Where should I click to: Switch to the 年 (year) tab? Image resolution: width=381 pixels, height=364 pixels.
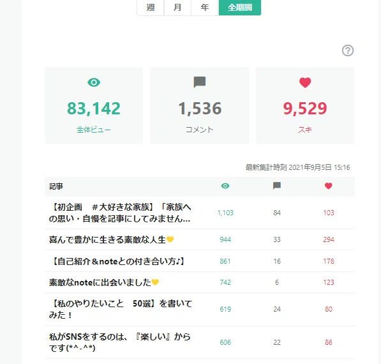[205, 7]
